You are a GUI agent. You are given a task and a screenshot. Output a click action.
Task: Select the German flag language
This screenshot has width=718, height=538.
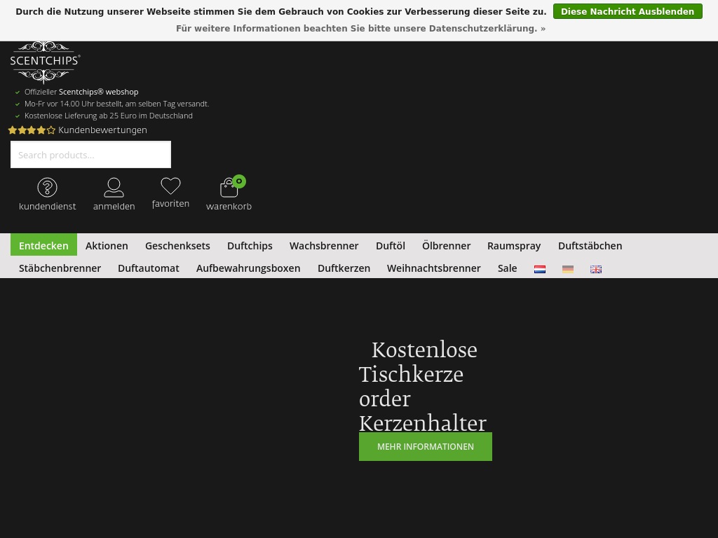point(568,269)
